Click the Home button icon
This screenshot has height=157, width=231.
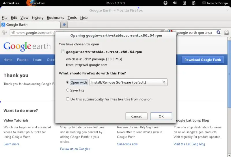(x=226, y=32)
